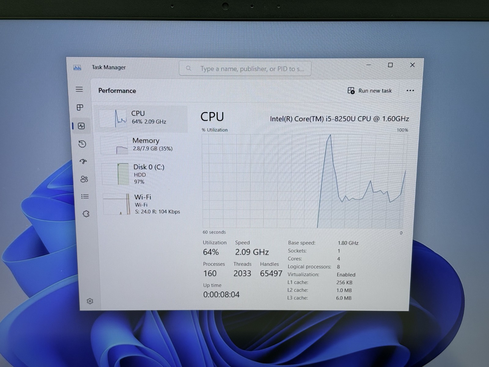Click the search magnifier icon
Screen dimensions: 489x367
[x=189, y=69]
